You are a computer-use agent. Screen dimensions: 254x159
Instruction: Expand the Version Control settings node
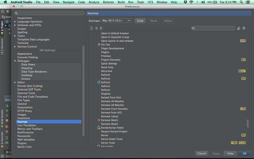click(x=15, y=47)
